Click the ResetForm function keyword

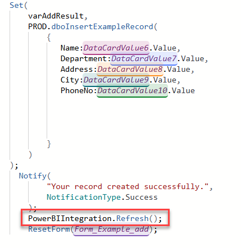[49, 229]
